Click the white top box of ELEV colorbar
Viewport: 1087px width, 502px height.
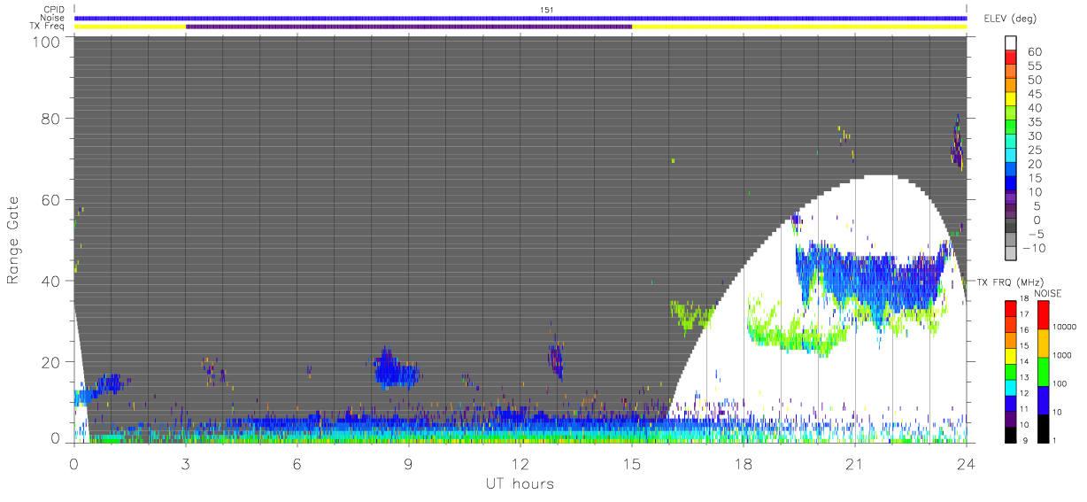[1010, 43]
